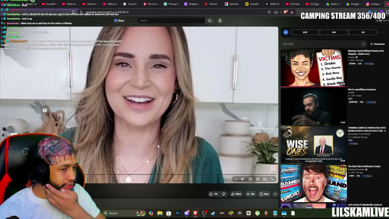Click the zoom magnifier icon in address bar

point(269,12)
